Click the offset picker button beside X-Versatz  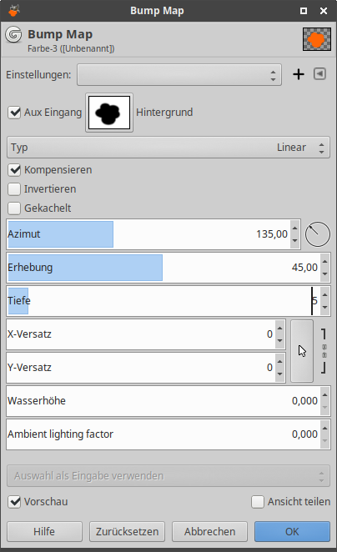302,351
